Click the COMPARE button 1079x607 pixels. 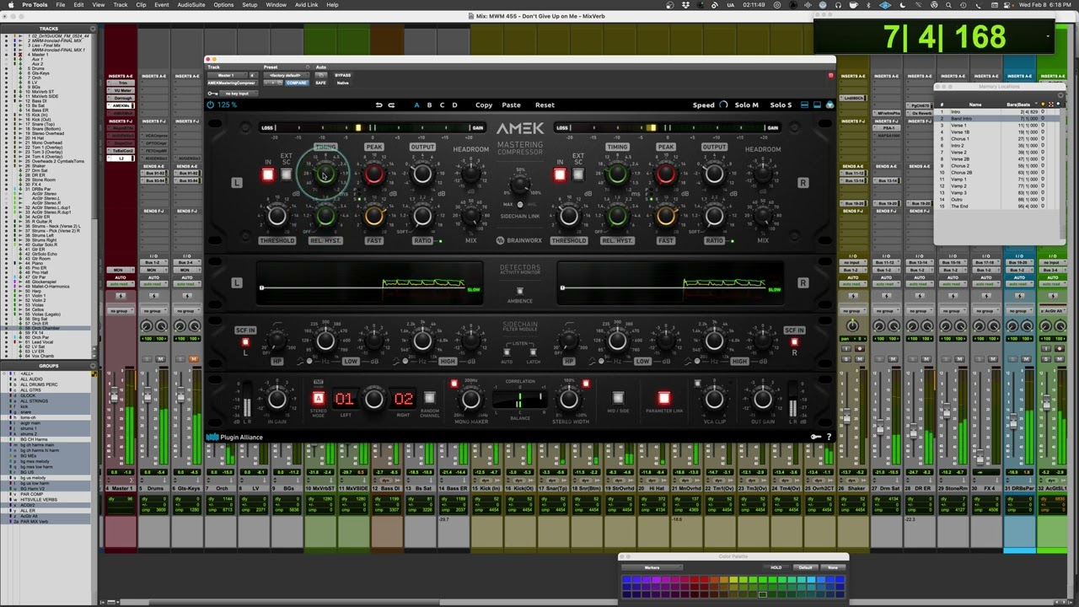point(296,83)
